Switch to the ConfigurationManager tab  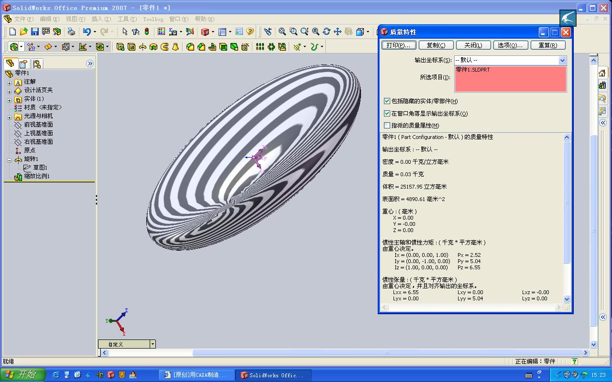37,64
